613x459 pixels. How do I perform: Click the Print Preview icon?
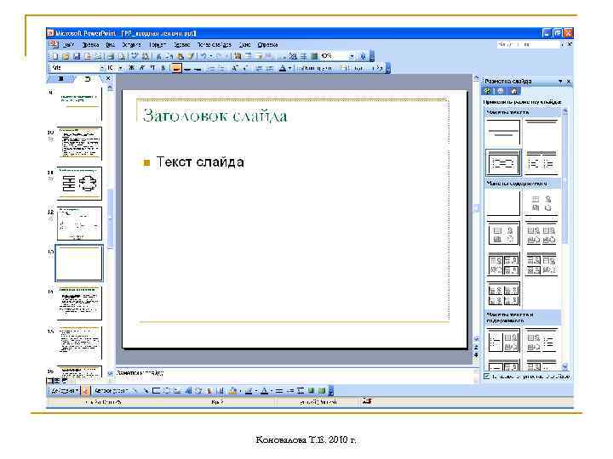tap(122, 56)
